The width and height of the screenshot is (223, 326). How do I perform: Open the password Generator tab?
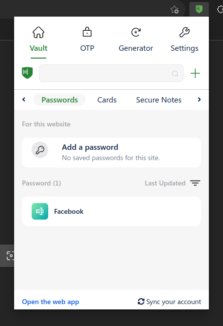136,40
